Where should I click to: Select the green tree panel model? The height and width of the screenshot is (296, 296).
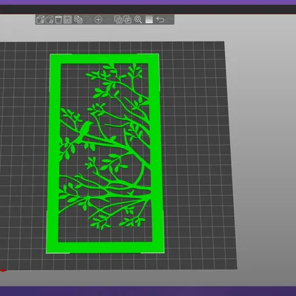point(105,153)
